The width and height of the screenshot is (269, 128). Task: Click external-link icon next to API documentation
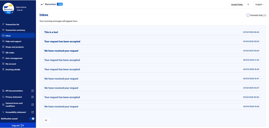coord(33,91)
